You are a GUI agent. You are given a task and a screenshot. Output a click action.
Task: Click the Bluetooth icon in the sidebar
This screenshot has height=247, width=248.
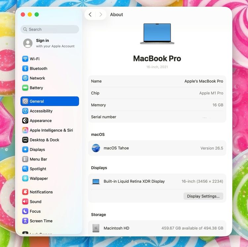(25, 69)
